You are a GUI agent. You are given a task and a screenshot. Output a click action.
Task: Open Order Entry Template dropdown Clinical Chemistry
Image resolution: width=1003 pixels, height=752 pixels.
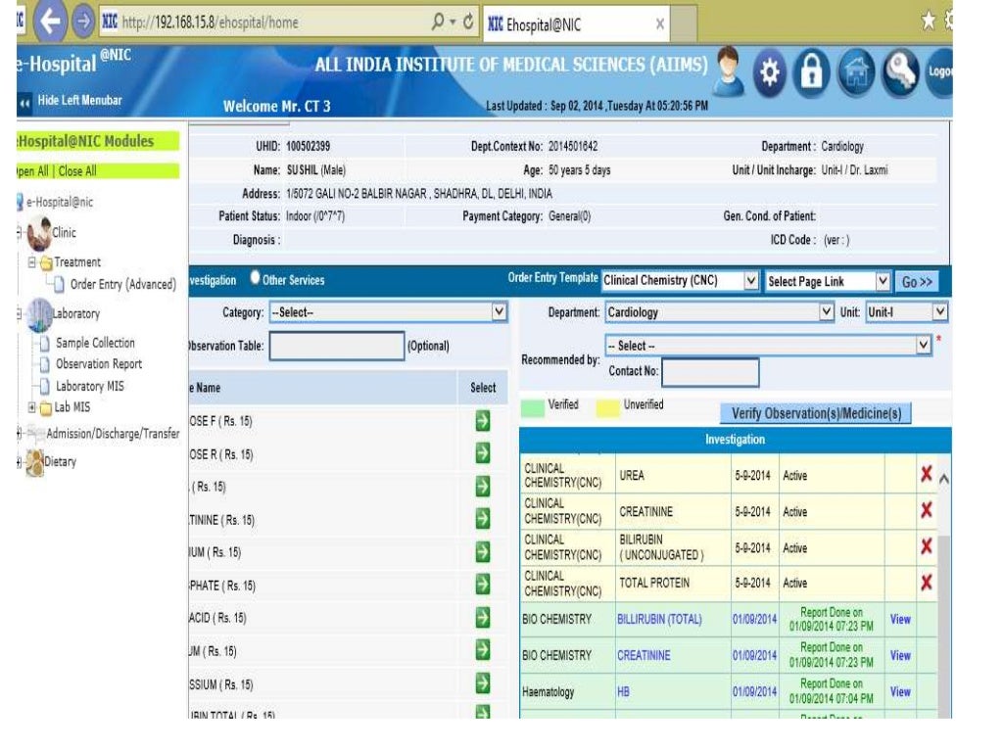click(681, 281)
